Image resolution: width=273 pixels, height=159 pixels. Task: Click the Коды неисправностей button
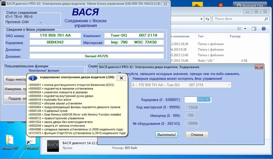[15, 79]
